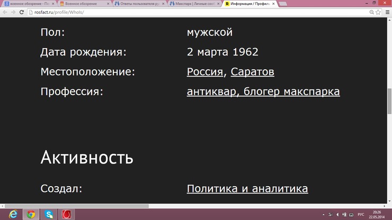Close the 'Военное обозрение' tab with medal favicon
Image resolution: width=392 pixels, height=220 pixels.
[108, 4]
